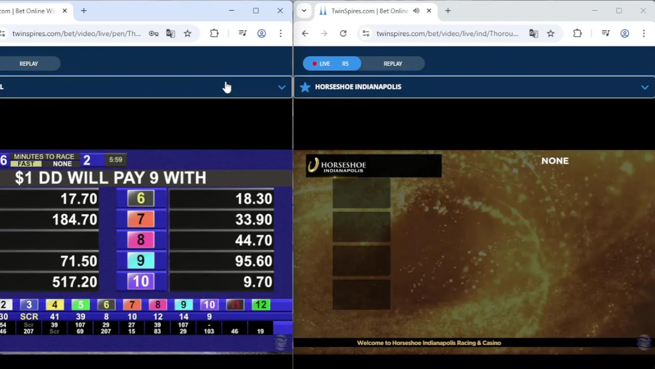
Task: Open profile avatar in left browser window
Action: point(261,33)
